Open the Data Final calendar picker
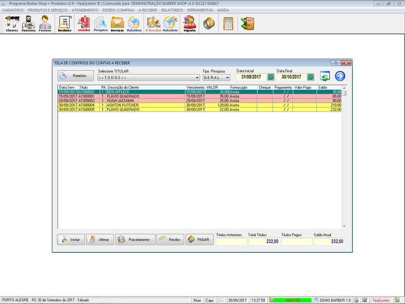The image size is (405, 304). tap(311, 77)
